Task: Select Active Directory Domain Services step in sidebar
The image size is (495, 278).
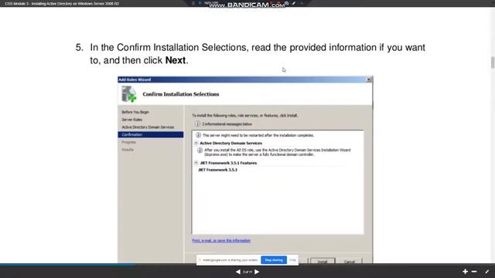Action: (x=148, y=127)
